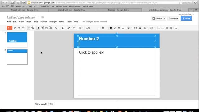199x112 pixels.
Task: Open the Line weight options
Action: (x=74, y=28)
